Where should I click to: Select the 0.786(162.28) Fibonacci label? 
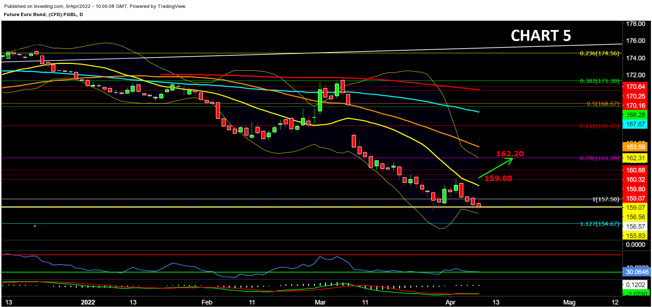599,158
